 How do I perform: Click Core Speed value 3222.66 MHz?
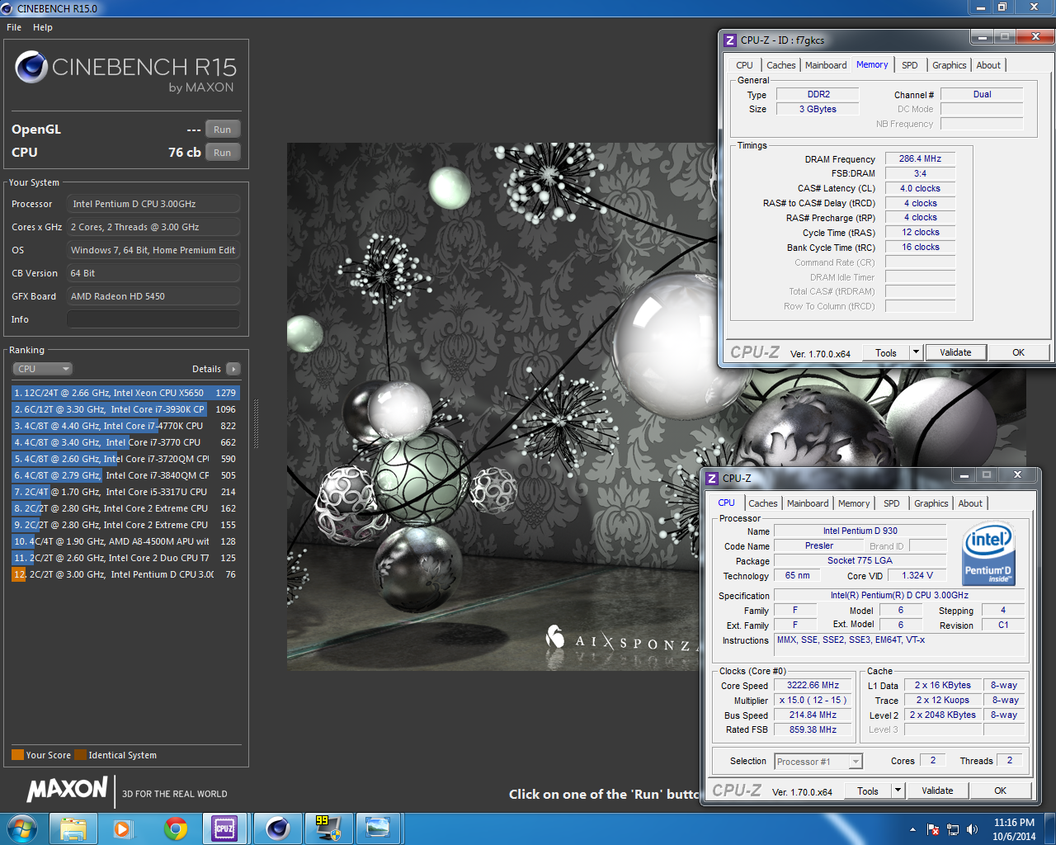pyautogui.click(x=813, y=685)
